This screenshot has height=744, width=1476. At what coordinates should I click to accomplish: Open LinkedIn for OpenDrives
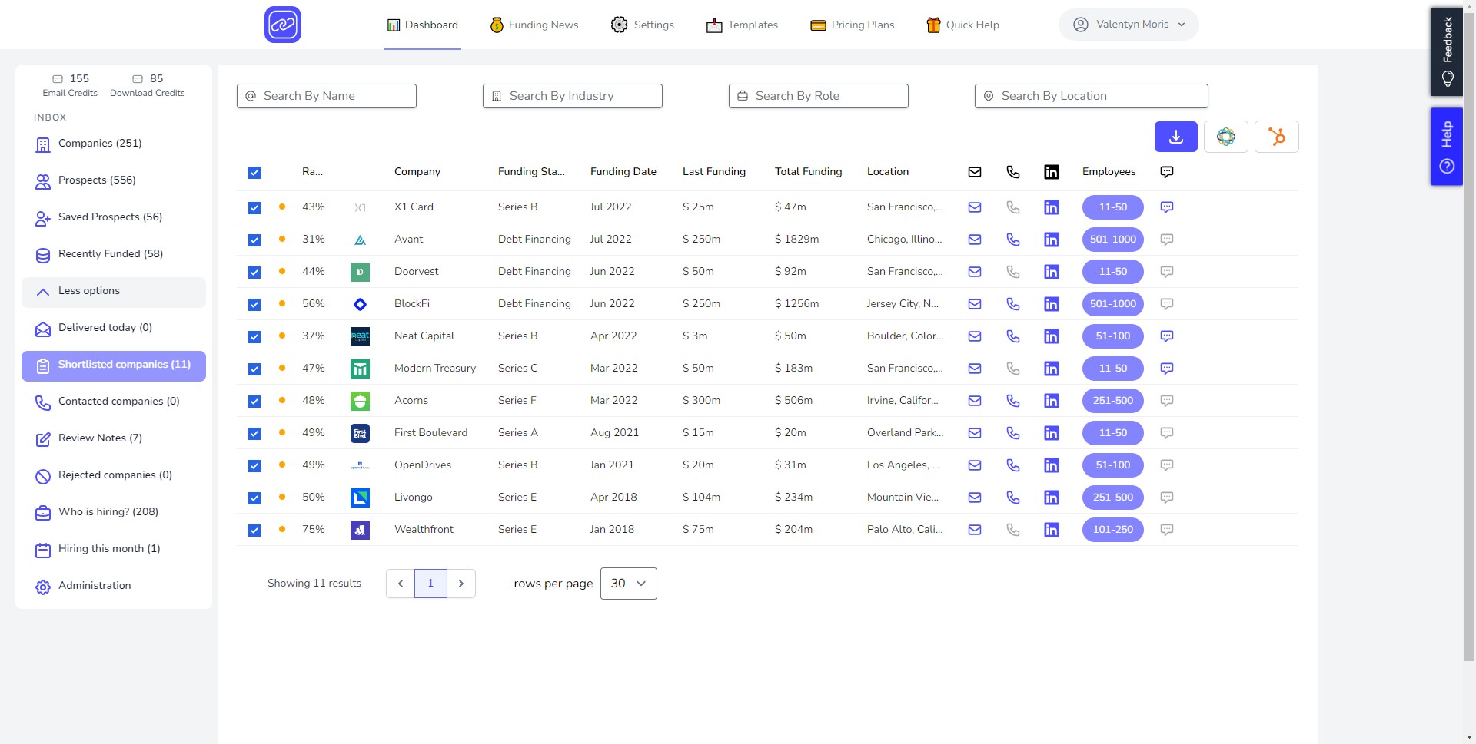point(1052,465)
